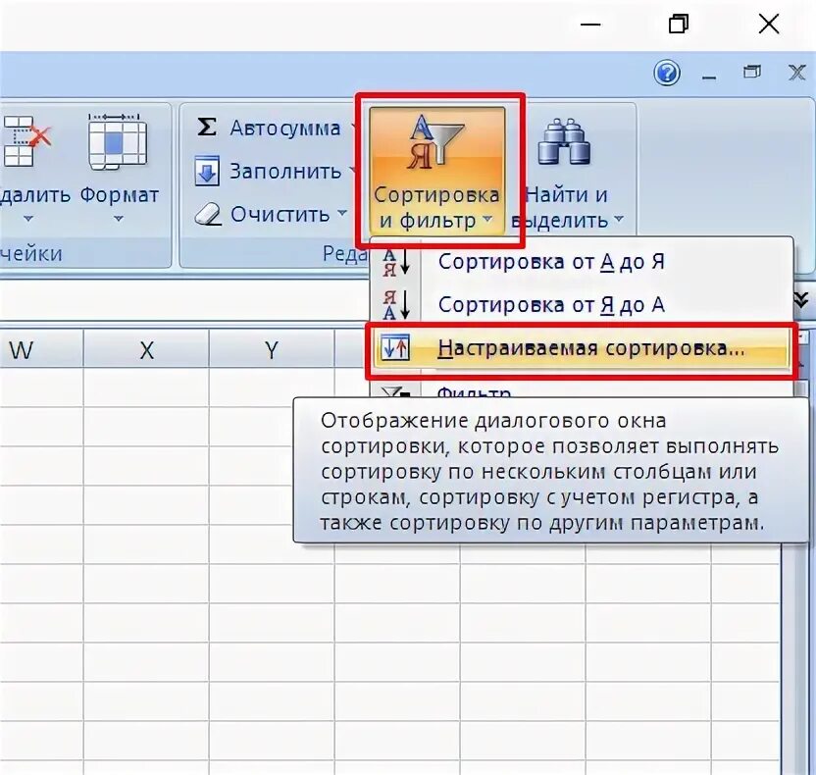
Task: Click the Формат button label
Action: pyautogui.click(x=120, y=195)
